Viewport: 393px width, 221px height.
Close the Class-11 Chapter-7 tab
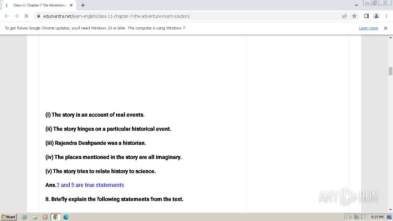point(71,5)
